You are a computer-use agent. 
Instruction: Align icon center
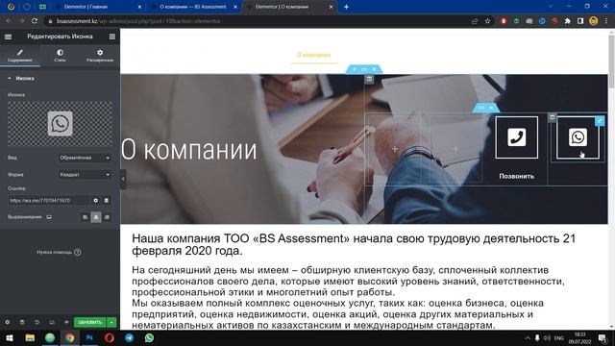(96, 217)
